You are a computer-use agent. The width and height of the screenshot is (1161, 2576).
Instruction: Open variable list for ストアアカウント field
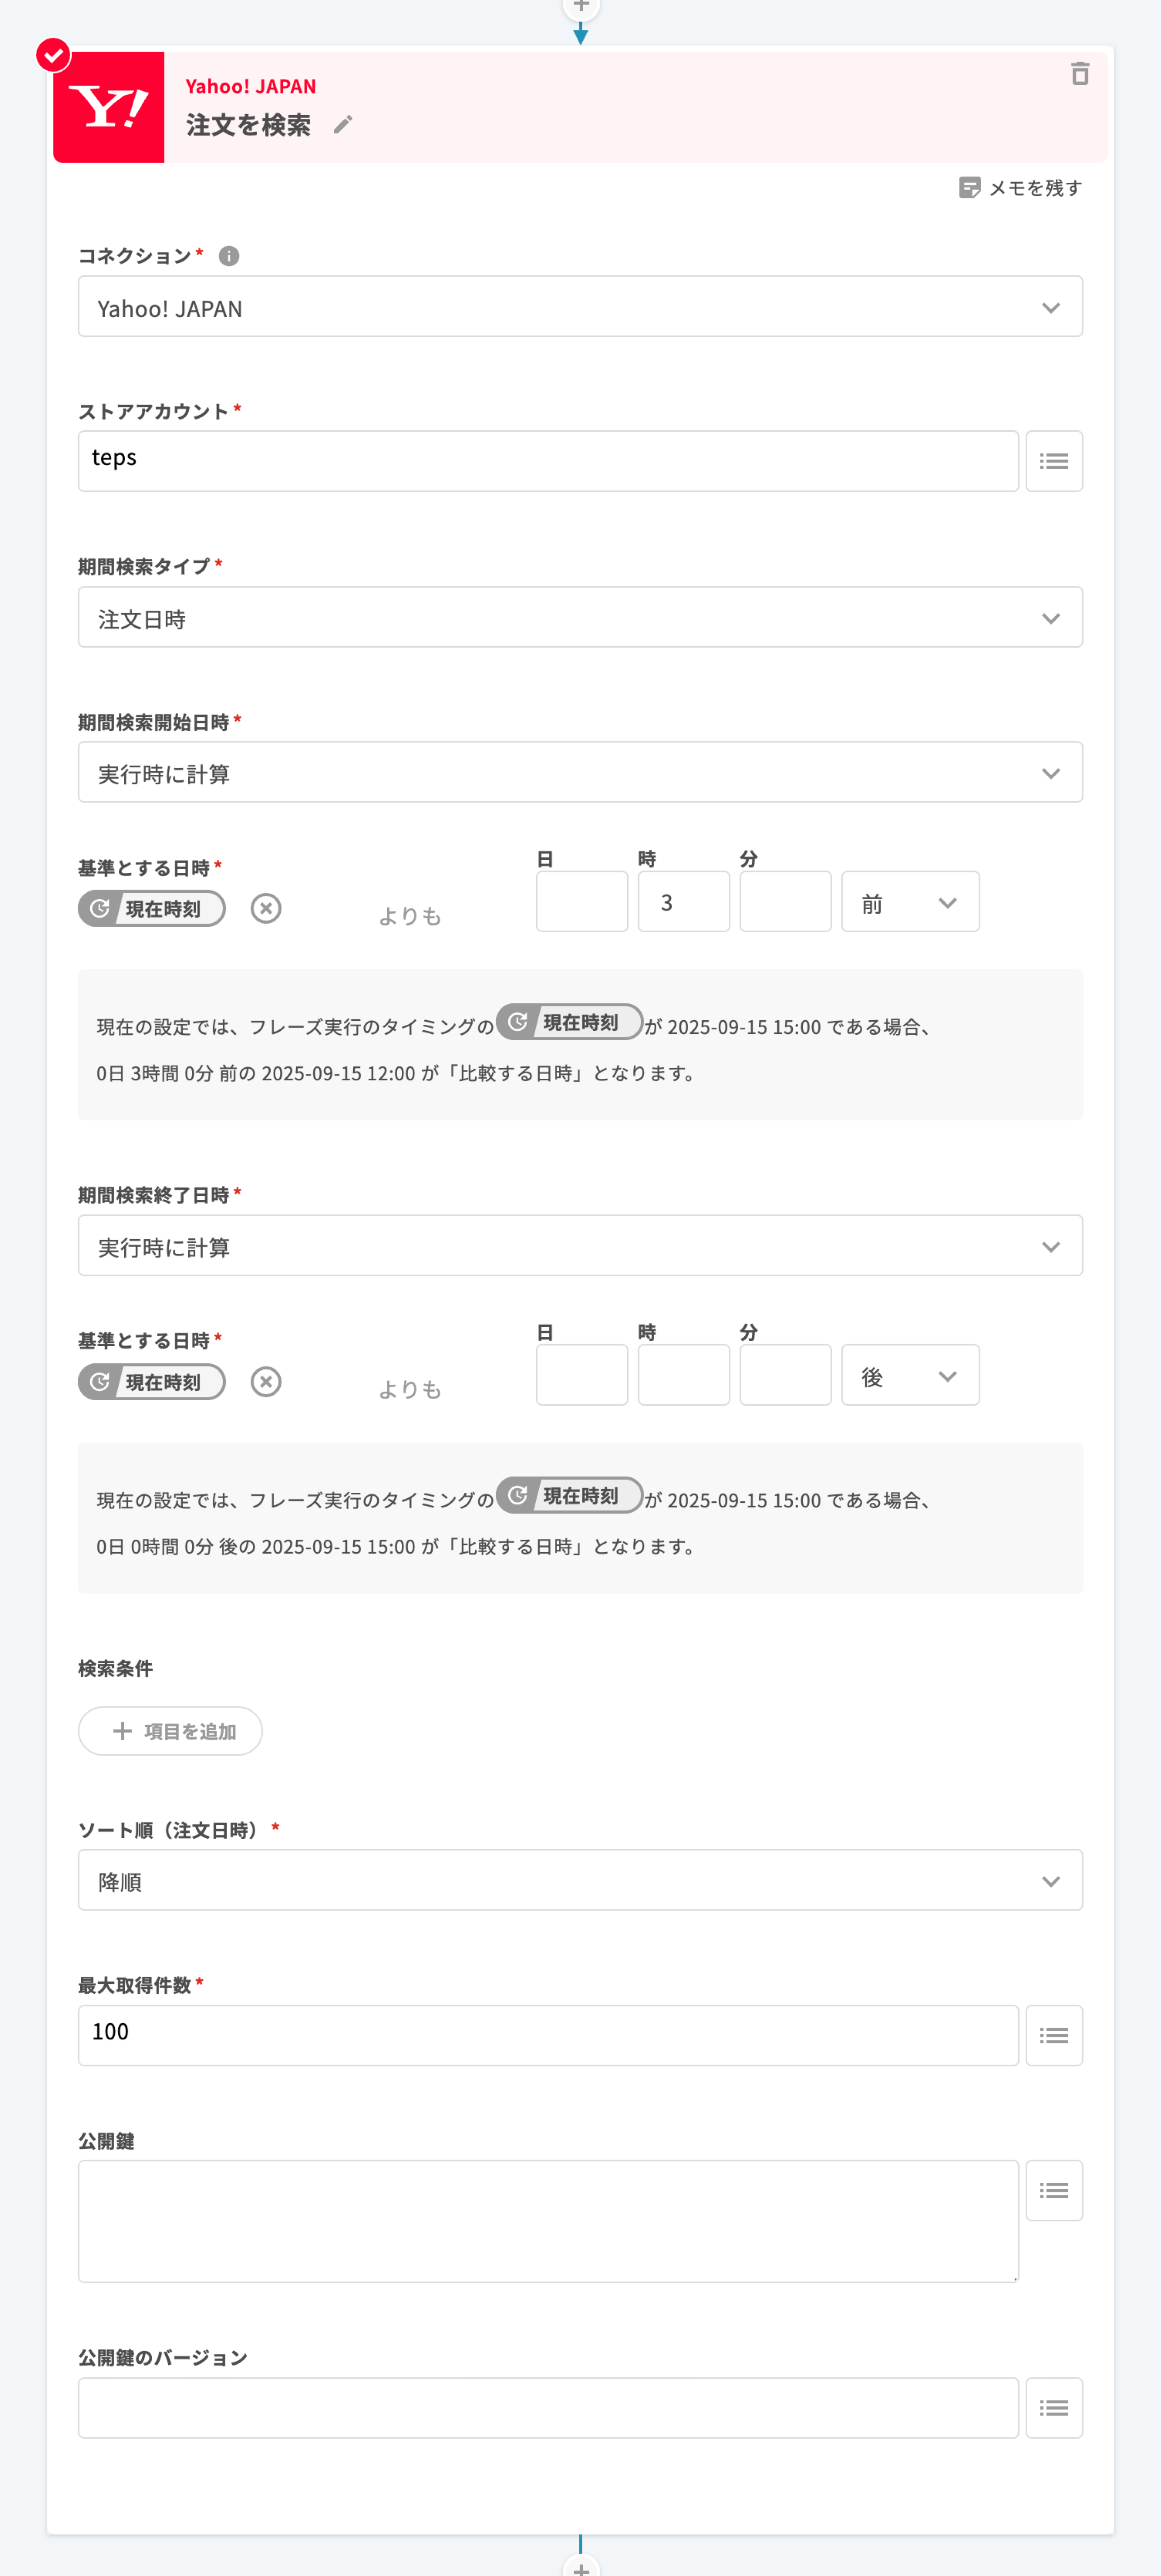tap(1053, 461)
